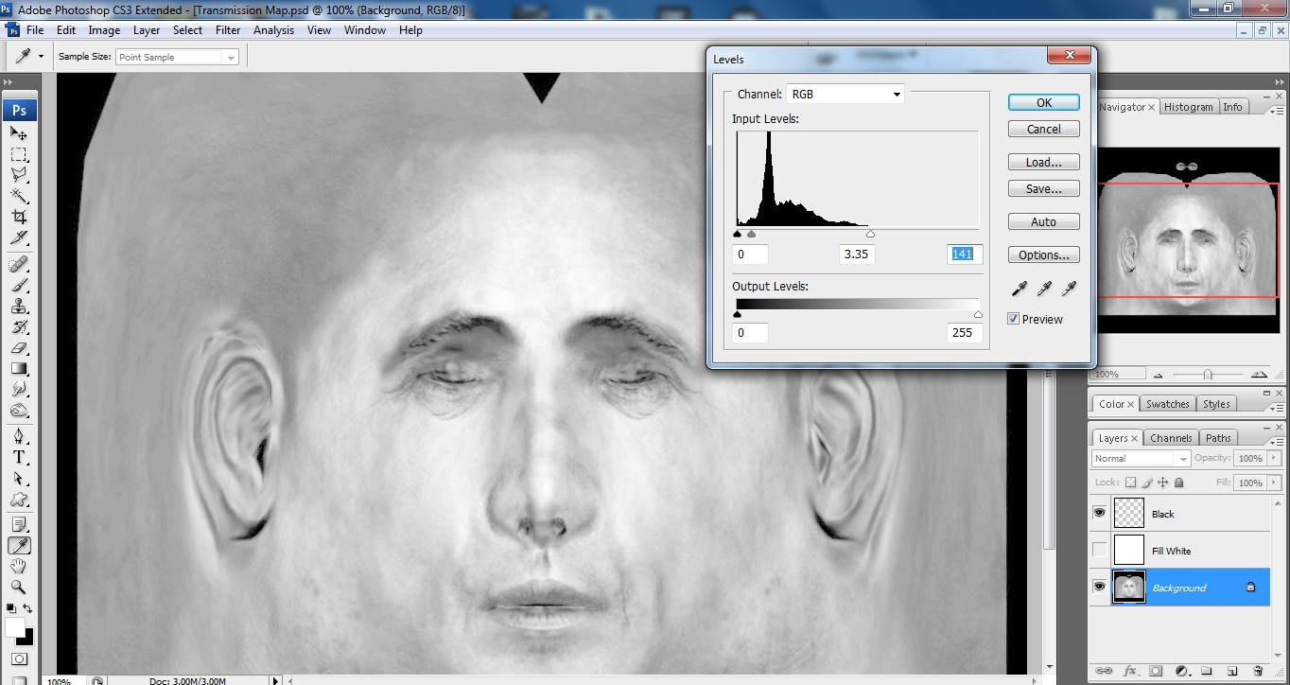Toggle lock image pixels brush icon
This screenshot has height=685, width=1290.
click(1147, 483)
